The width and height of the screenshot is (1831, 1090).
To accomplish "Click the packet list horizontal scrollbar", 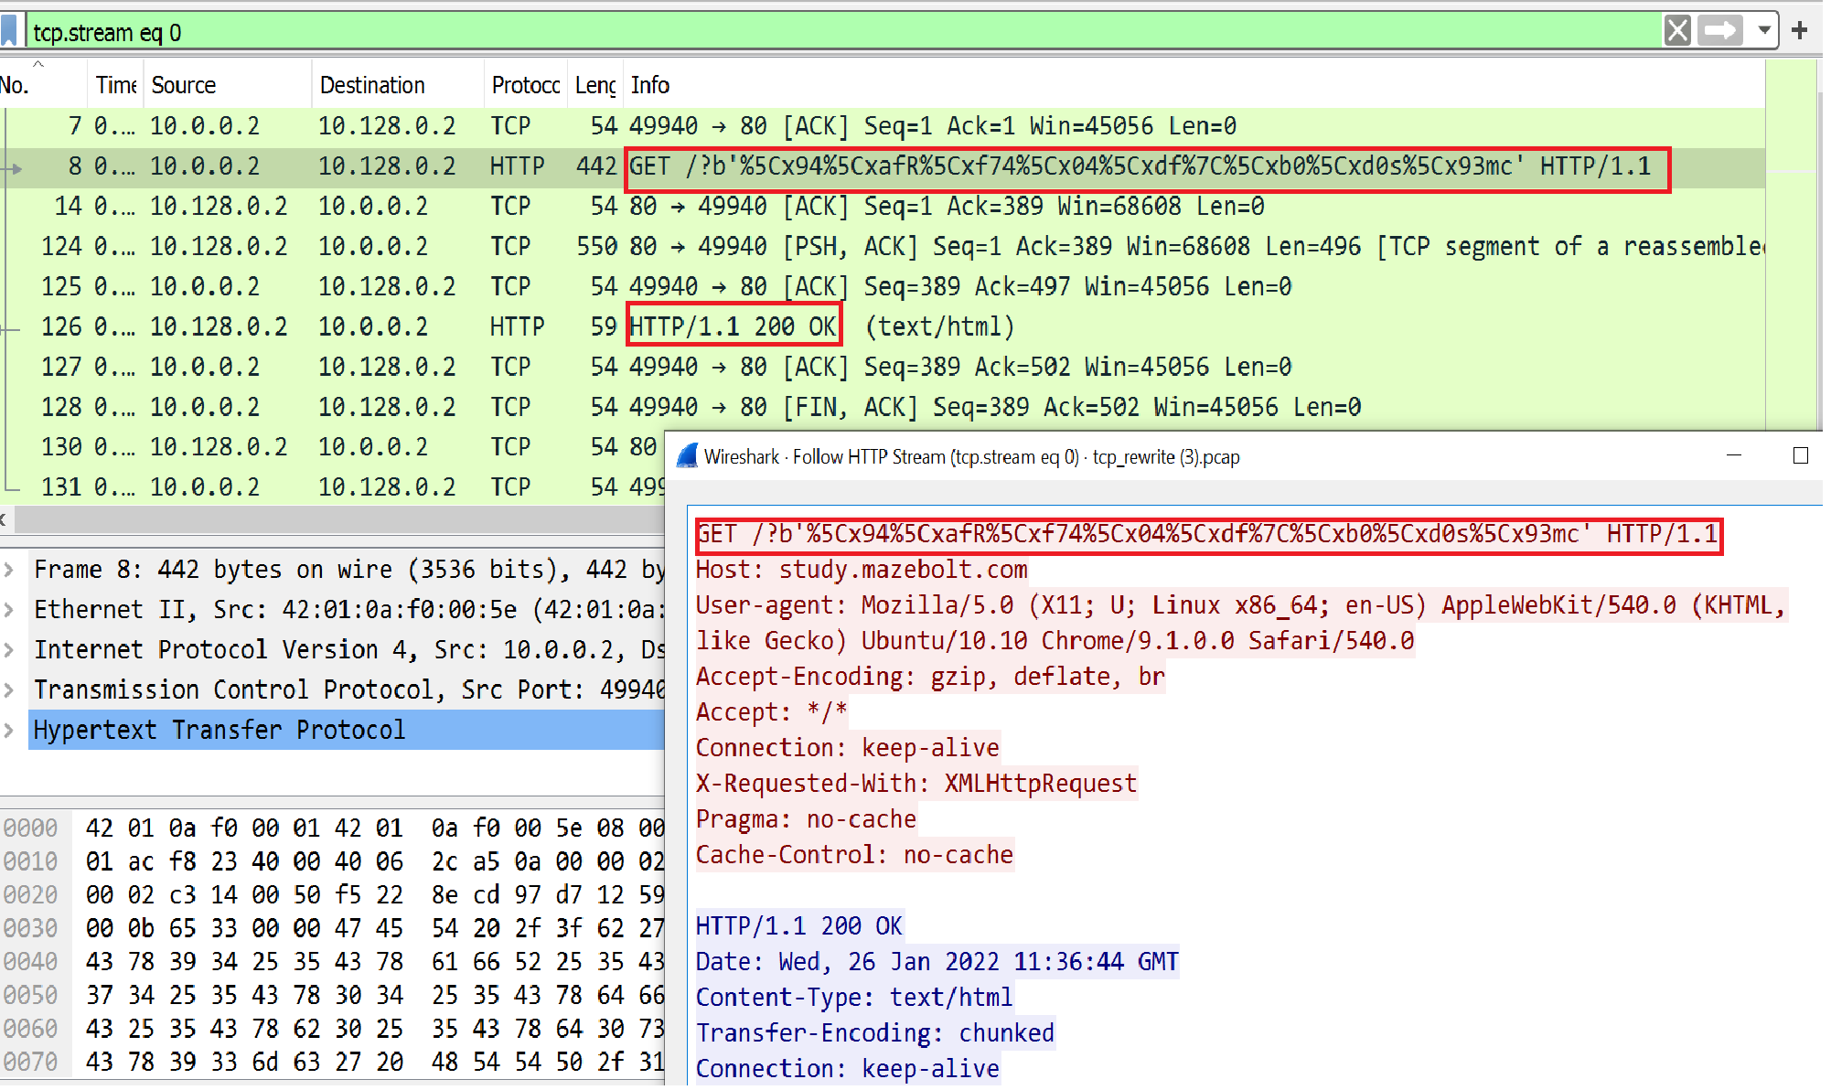I will pyautogui.click(x=338, y=520).
